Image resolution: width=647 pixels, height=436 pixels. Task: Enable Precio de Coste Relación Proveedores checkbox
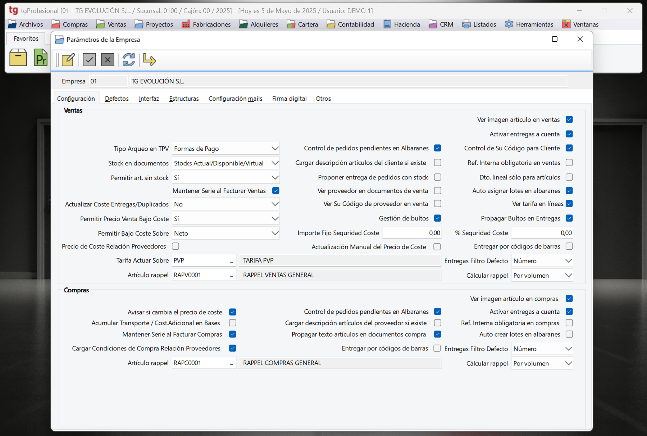(x=176, y=246)
